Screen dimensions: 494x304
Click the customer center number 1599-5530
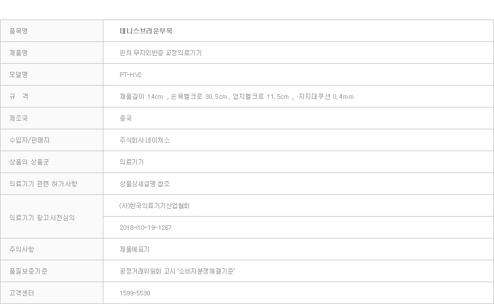135,293
